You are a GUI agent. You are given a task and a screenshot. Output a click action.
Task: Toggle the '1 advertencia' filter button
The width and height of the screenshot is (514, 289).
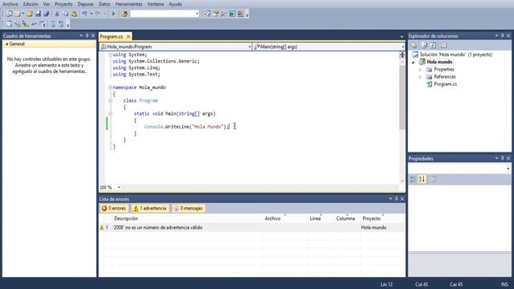[x=150, y=209]
